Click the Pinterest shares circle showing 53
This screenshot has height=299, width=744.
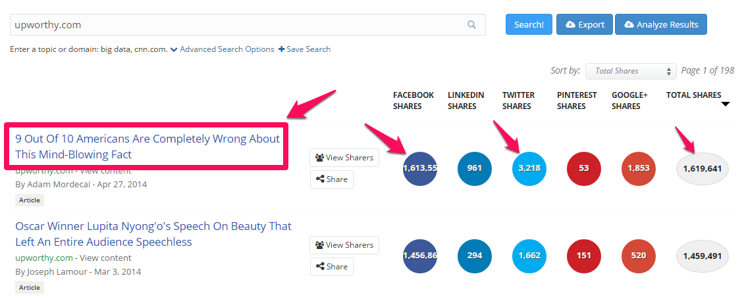click(x=584, y=168)
